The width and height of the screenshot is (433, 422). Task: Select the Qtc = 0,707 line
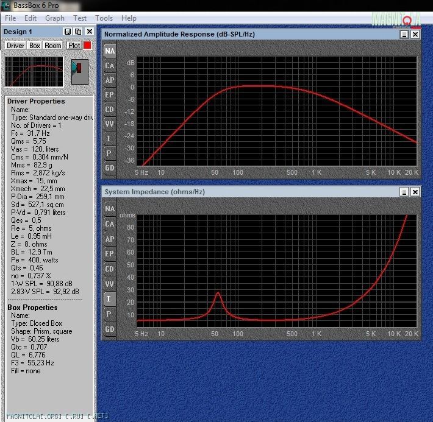pyautogui.click(x=29, y=347)
